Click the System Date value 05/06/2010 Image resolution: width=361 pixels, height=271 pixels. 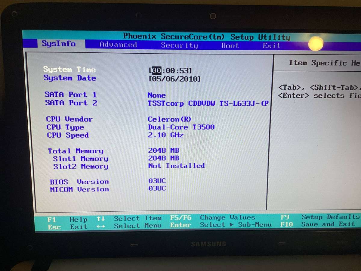click(175, 79)
